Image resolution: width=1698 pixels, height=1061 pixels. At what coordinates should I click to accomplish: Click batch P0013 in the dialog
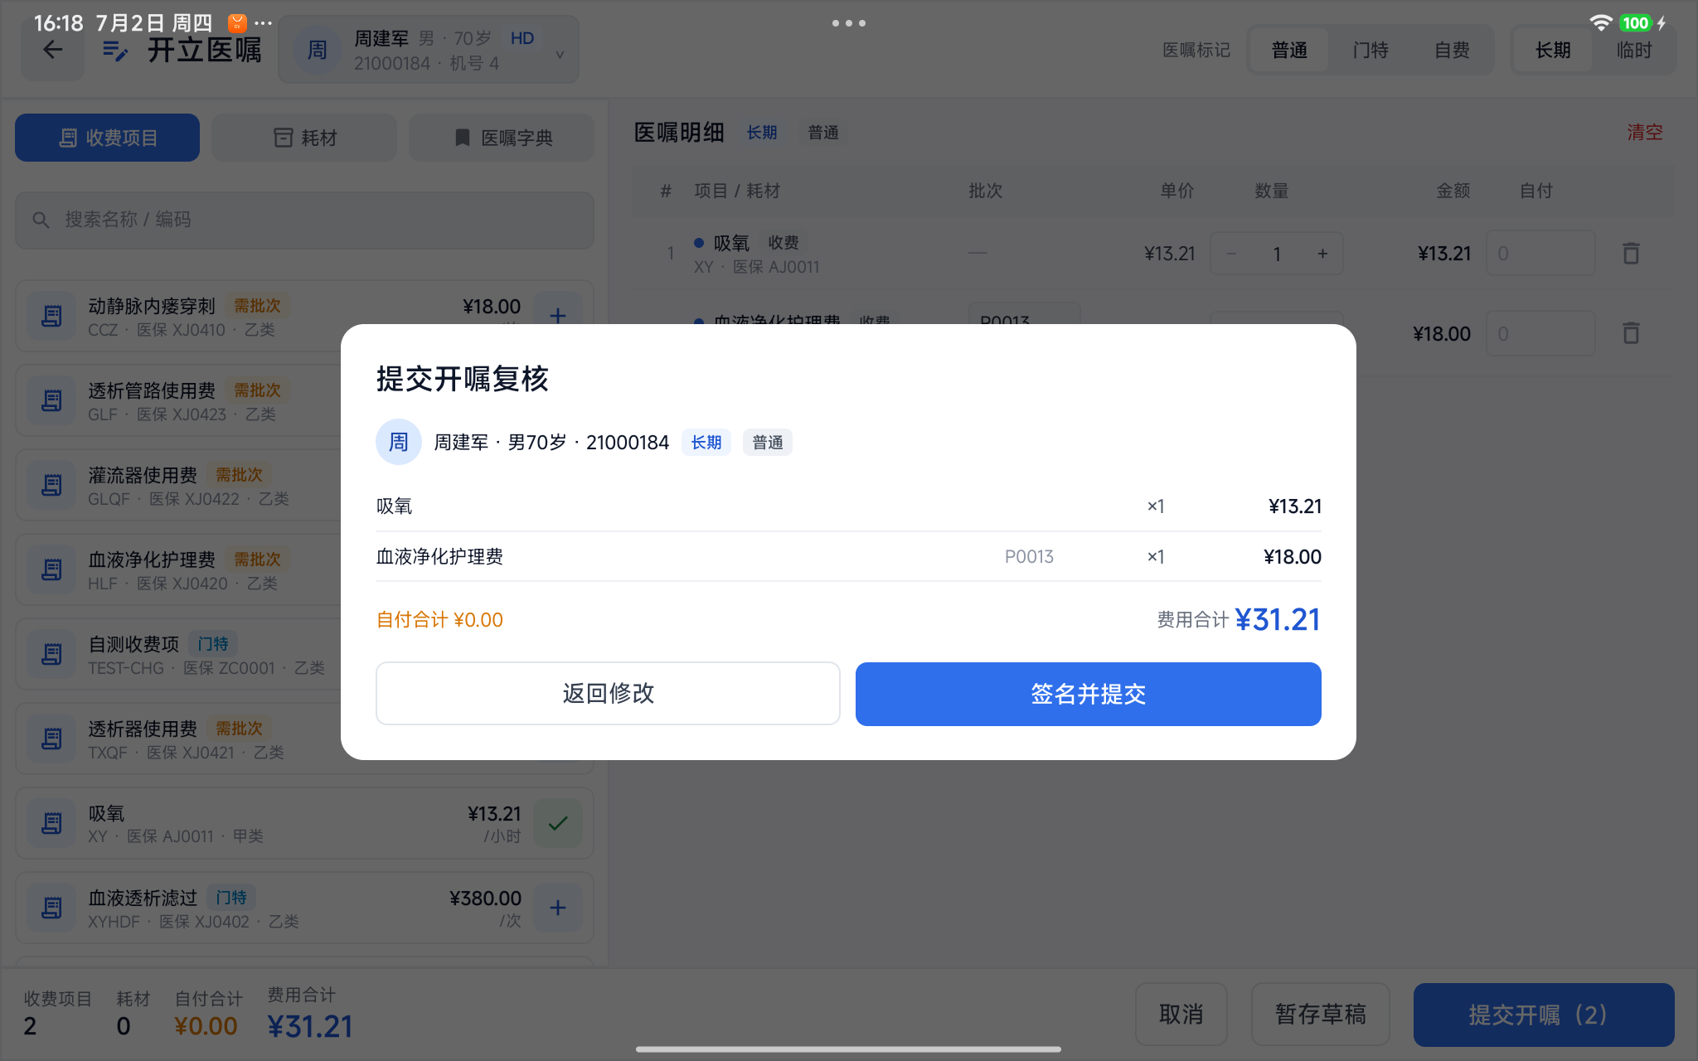coord(1029,557)
